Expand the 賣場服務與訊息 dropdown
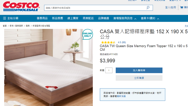The height and width of the screenshot is (106, 188). (125, 18)
